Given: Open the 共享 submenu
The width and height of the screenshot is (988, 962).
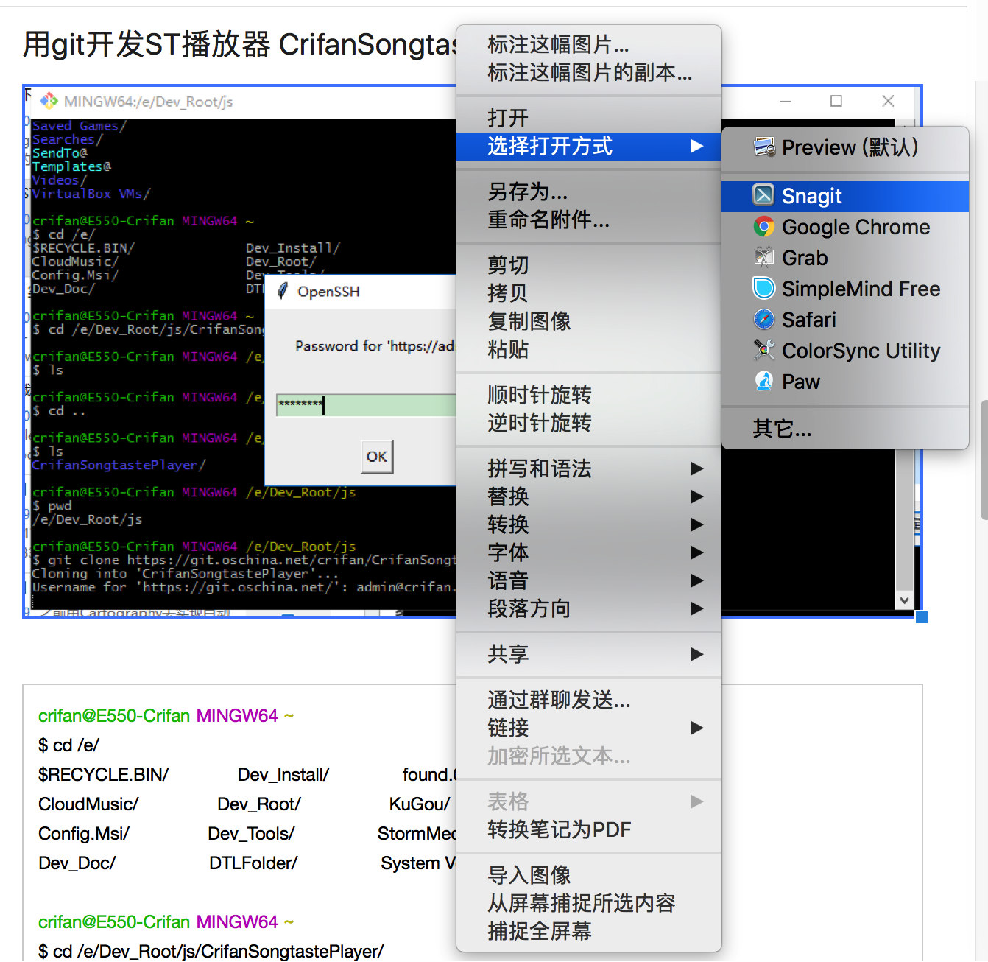Looking at the screenshot, I should click(589, 654).
